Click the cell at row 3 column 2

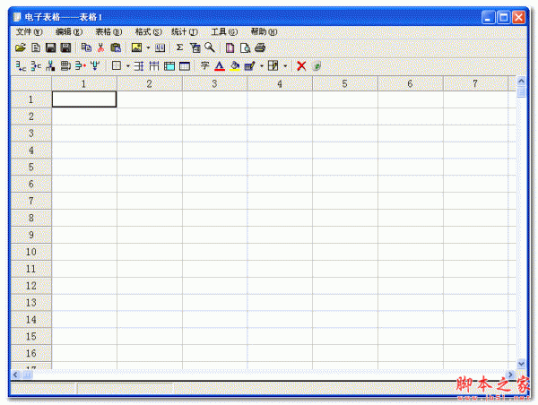(x=150, y=133)
